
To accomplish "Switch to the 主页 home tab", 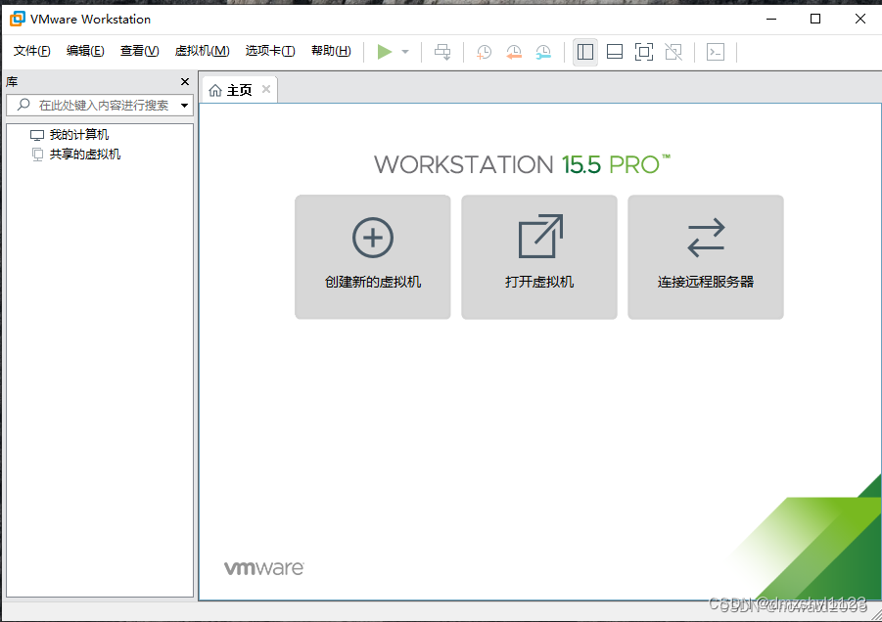I will 239,90.
